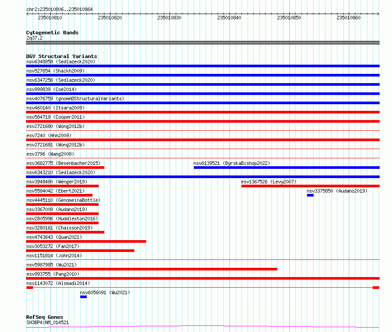Click ruler position 235010860
392x332 pixels.
click(x=348, y=18)
